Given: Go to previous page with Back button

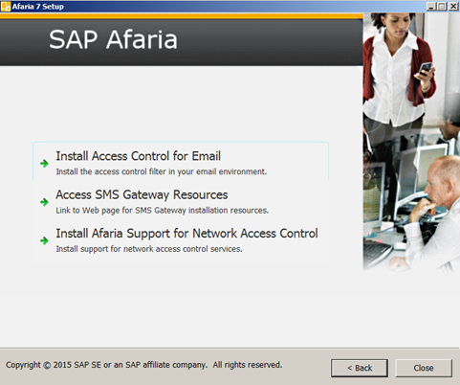Looking at the screenshot, I should [360, 368].
